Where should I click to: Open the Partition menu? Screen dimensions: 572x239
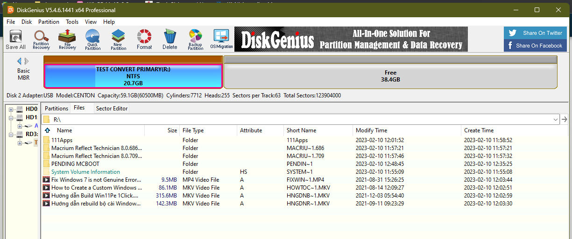point(49,22)
